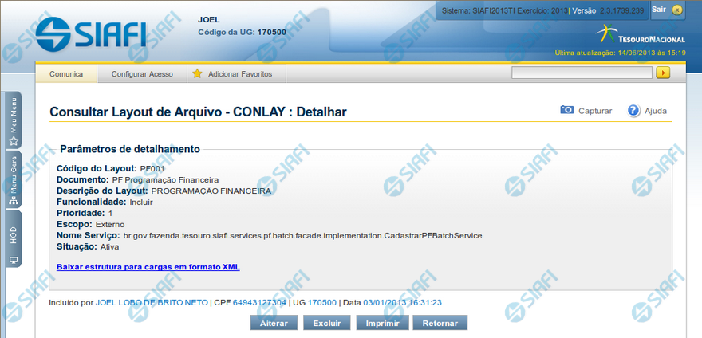Image resolution: width=702 pixels, height=338 pixels.
Task: Open the JOEL LOBO DE BRITO NETO link
Action: pyautogui.click(x=151, y=303)
